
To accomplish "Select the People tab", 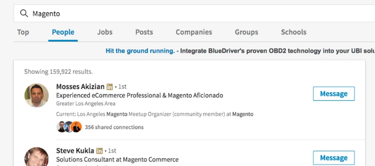I will (63, 32).
